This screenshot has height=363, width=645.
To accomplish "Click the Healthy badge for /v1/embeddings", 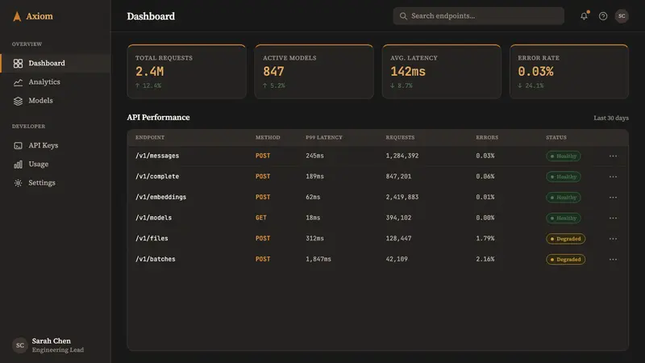I will [564, 198].
